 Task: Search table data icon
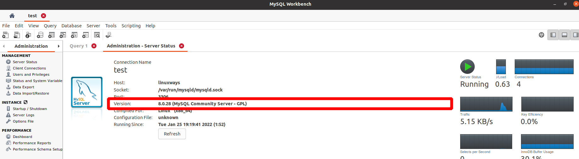point(97,35)
